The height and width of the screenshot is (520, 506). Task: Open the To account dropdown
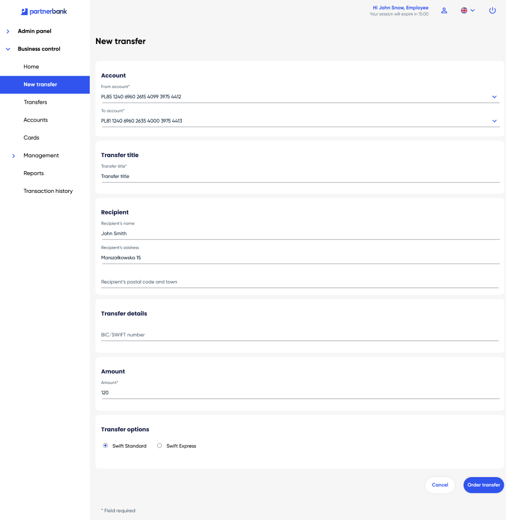tap(494, 121)
